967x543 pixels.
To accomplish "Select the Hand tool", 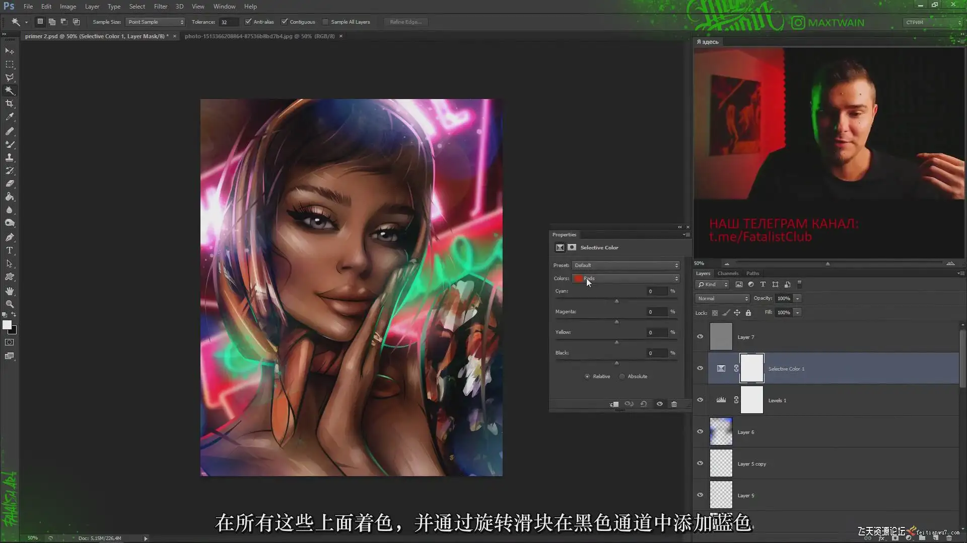I will point(10,291).
